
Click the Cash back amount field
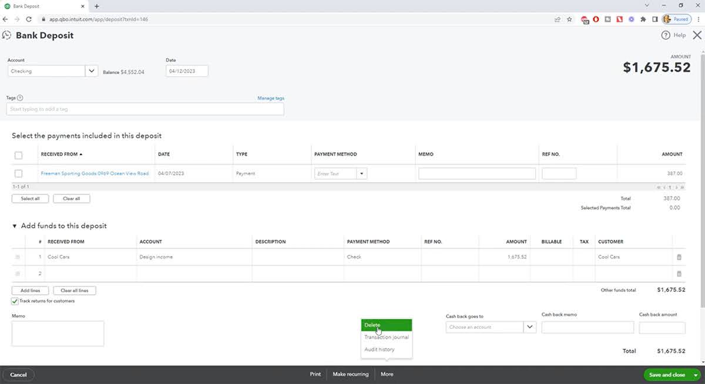tap(662, 328)
